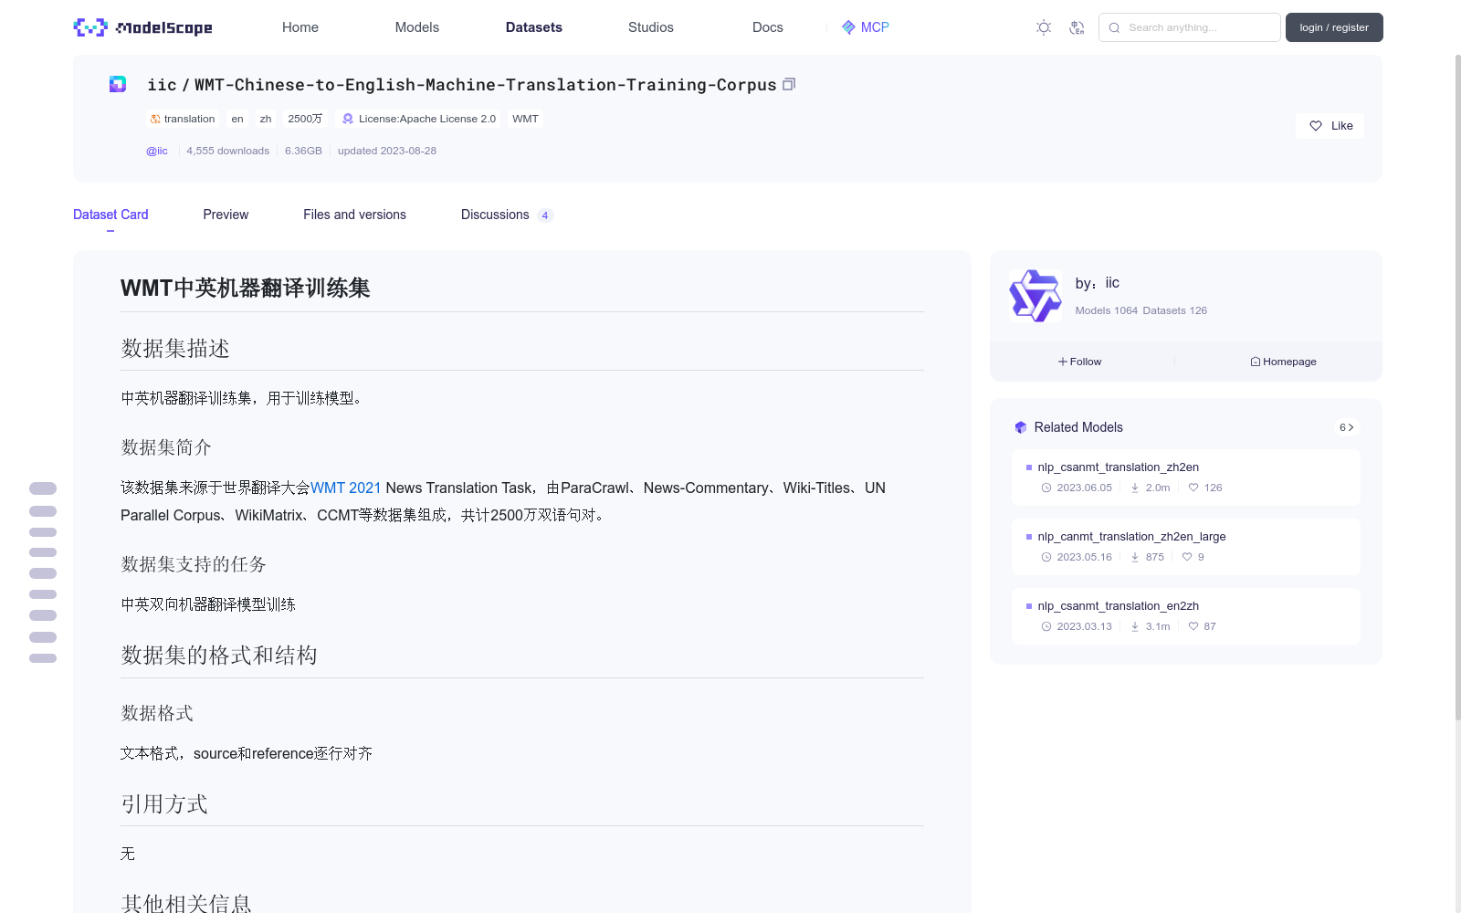This screenshot has width=1461, height=913.
Task: Click the 6.36GB size text
Action: tap(303, 151)
